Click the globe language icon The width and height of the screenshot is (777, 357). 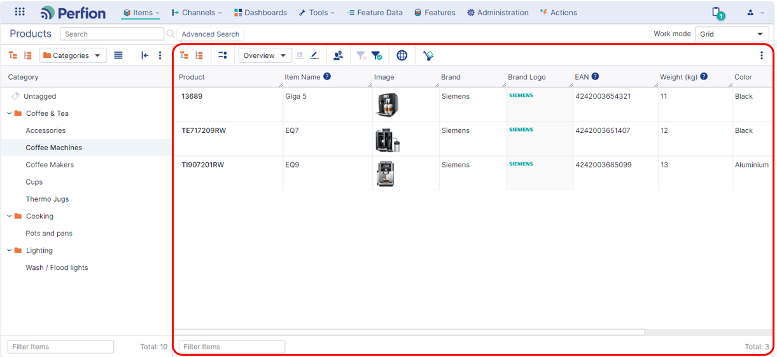pos(402,55)
